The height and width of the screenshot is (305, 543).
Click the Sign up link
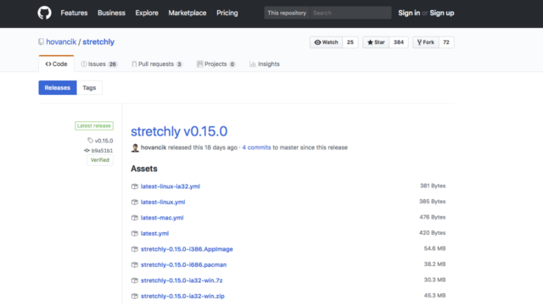(x=442, y=14)
